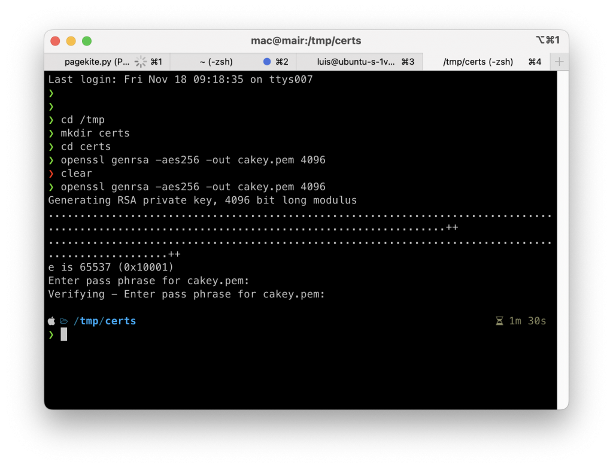Screen dimensions: 613x468
Task: Click the 'e is 65537 (0x10001)' line
Action: (111, 268)
